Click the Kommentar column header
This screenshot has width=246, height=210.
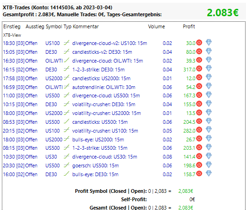point(86,26)
